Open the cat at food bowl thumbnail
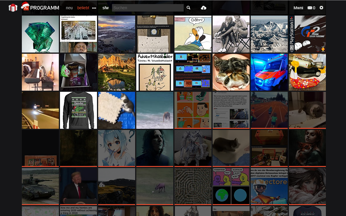346x216 pixels. [307, 110]
